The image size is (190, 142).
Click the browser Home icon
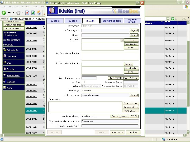click(39, 13)
